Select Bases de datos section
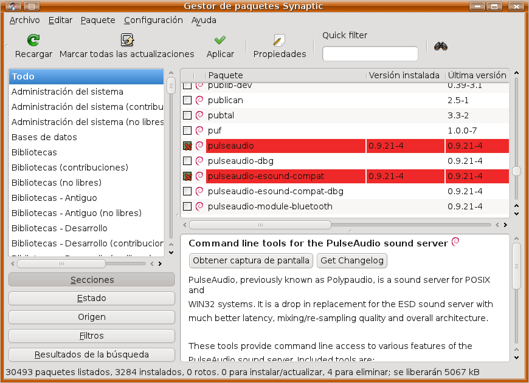The width and height of the screenshot is (529, 383). (x=86, y=137)
